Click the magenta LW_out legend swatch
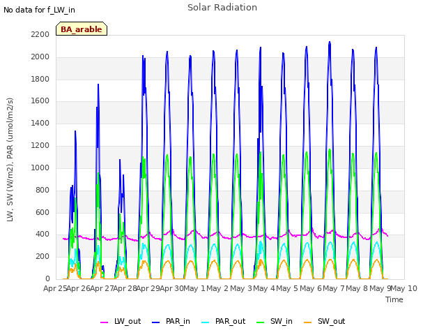446x335 pixels. [104, 322]
